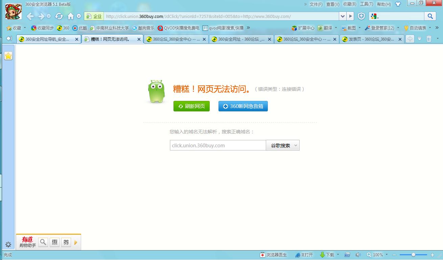Open the 酷狗音乐 bookmark
This screenshot has width=443, height=260.
pos(143,28)
